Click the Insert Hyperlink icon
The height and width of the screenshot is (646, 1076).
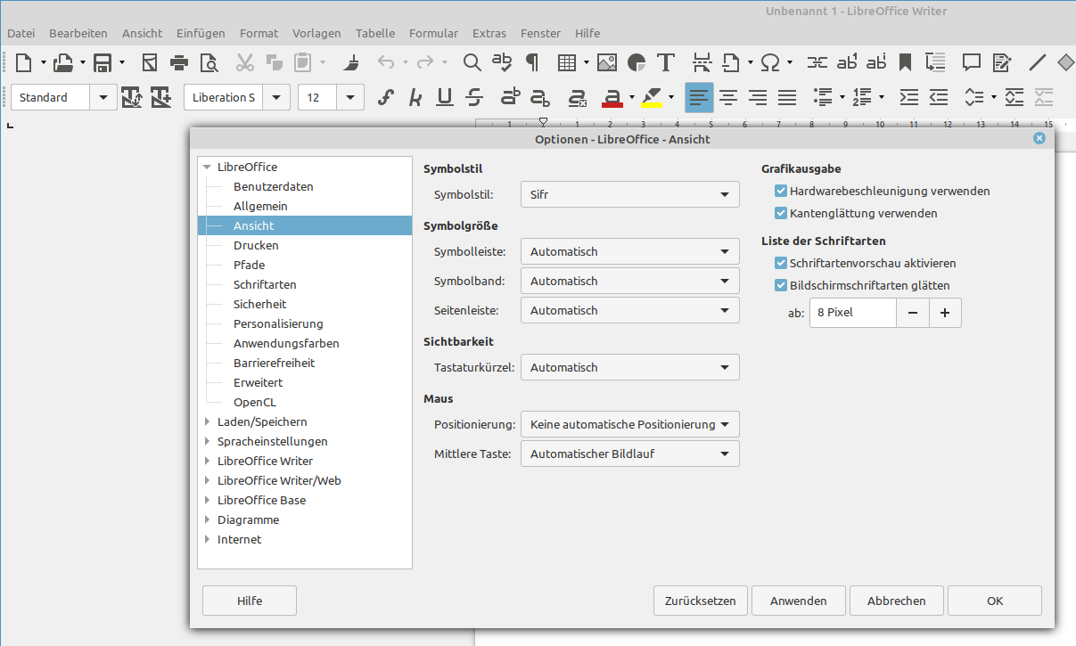tap(817, 62)
